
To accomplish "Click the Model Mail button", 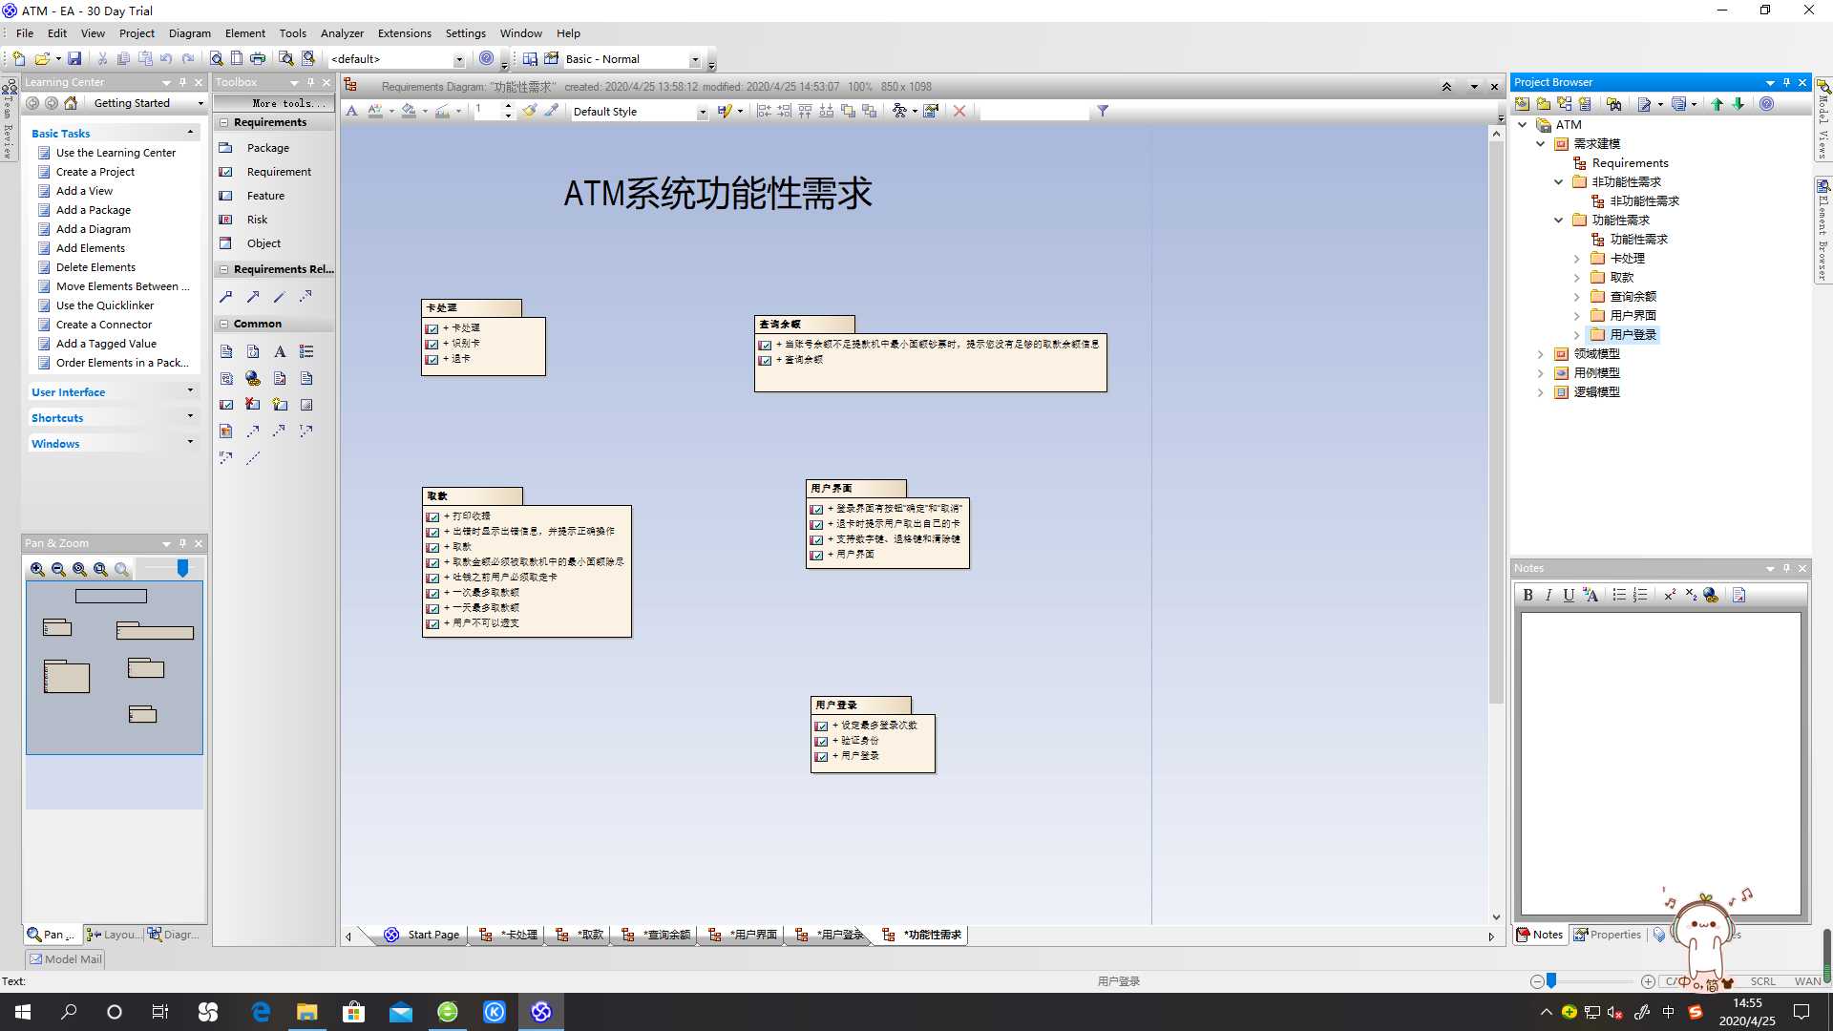I will (65, 959).
